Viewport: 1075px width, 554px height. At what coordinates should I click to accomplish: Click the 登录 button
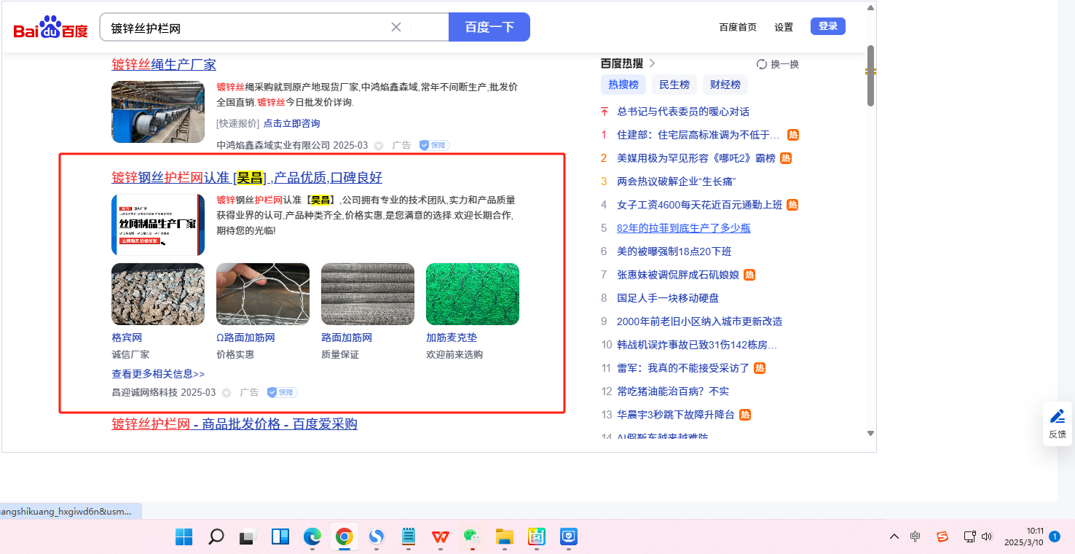tap(828, 26)
